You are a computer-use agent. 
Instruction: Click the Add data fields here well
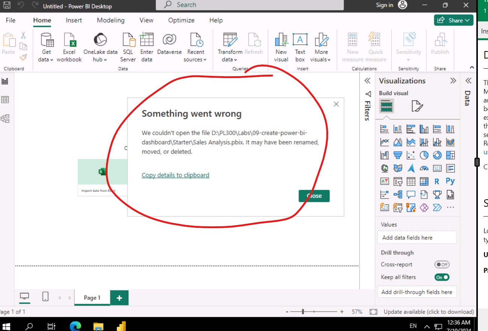pos(417,238)
